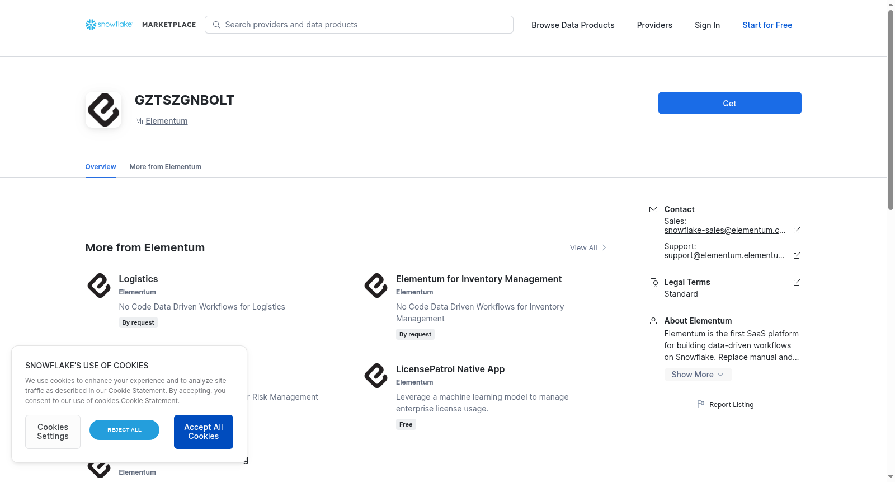Open support email external link icon
Screen dimensions: 895x482
797,255
